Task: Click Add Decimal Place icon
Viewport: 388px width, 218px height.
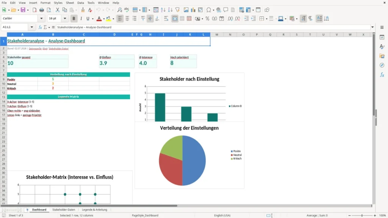Action: click(230, 19)
